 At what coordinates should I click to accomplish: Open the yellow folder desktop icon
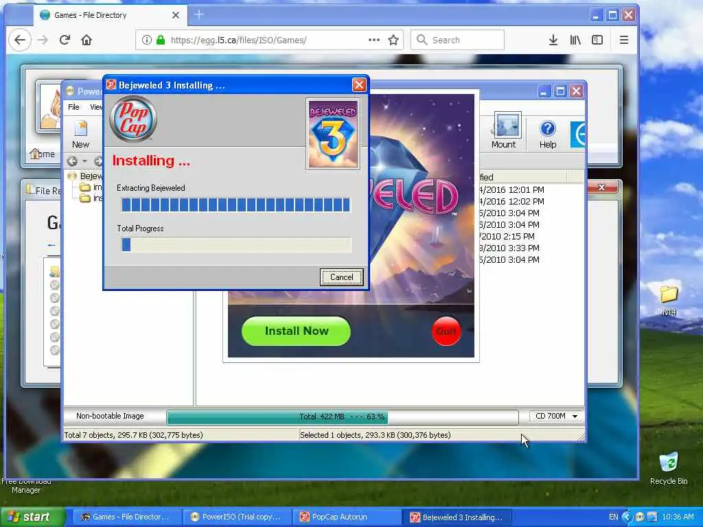tap(669, 300)
